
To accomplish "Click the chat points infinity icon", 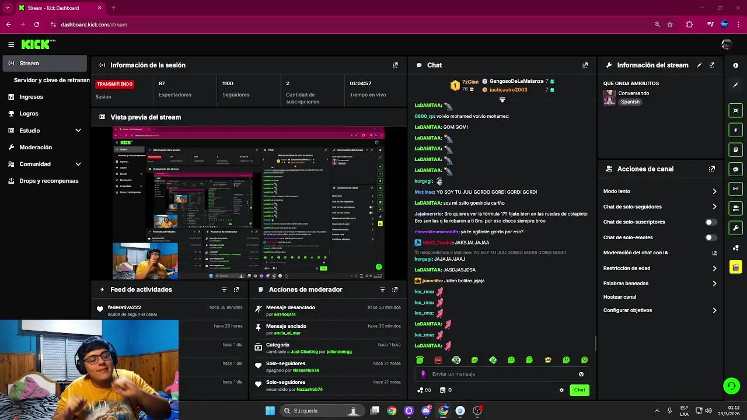I will 424,390.
